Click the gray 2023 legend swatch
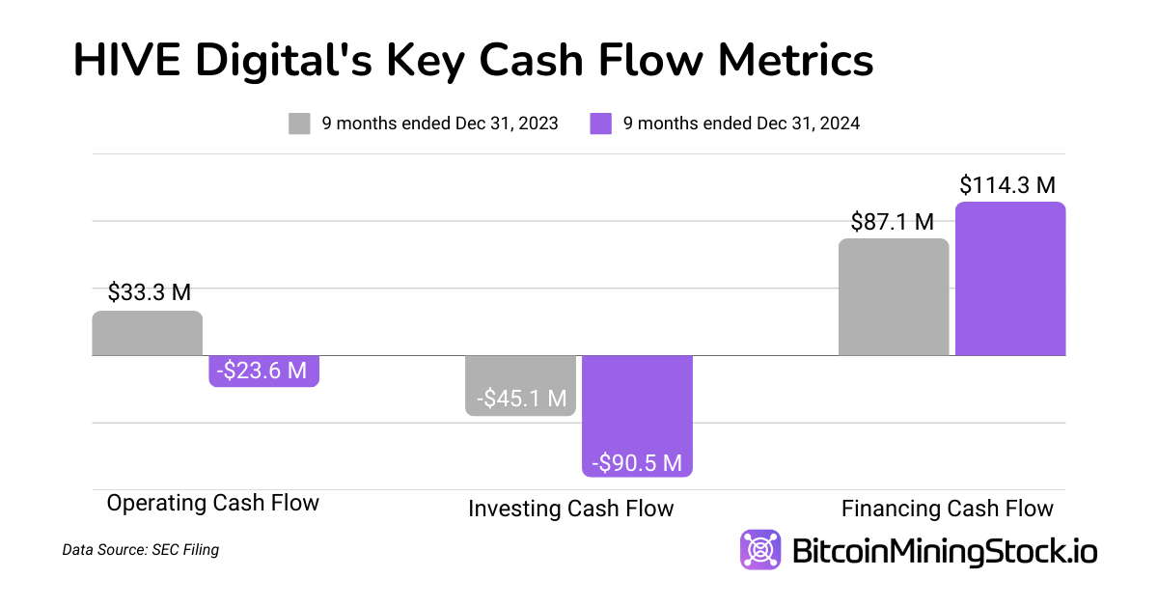 [x=299, y=124]
